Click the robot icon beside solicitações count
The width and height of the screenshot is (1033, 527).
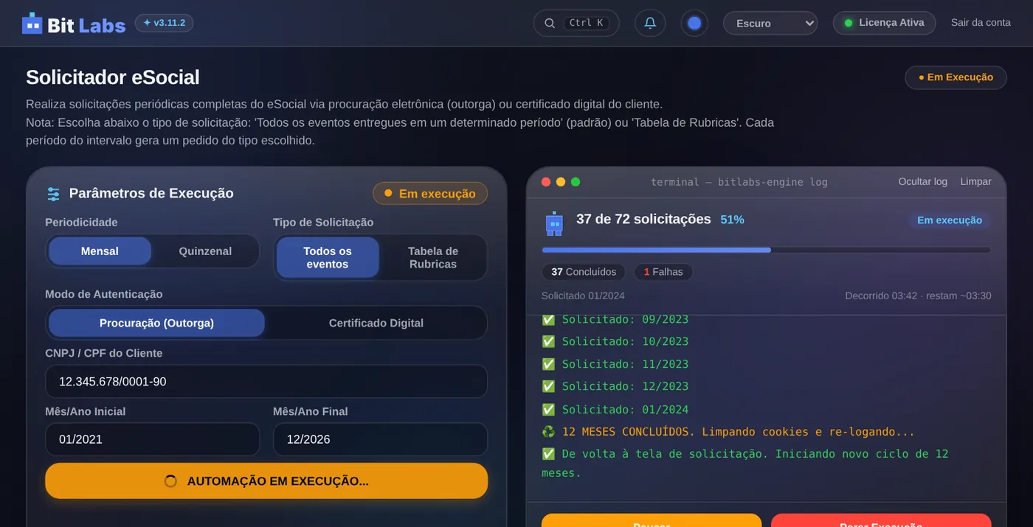click(x=554, y=223)
